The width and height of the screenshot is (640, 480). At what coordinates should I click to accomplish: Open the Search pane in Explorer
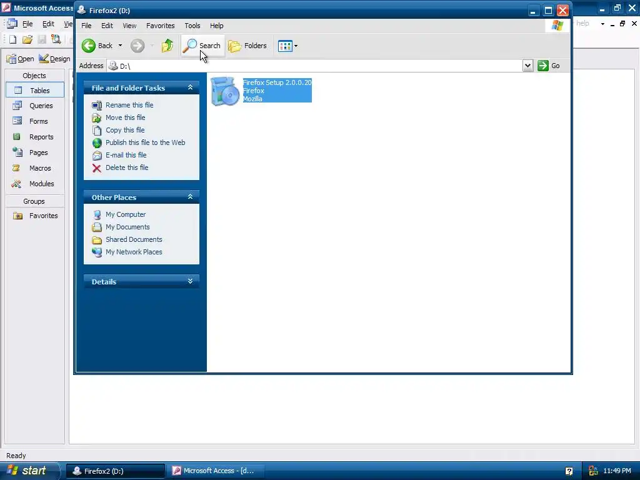click(x=202, y=46)
